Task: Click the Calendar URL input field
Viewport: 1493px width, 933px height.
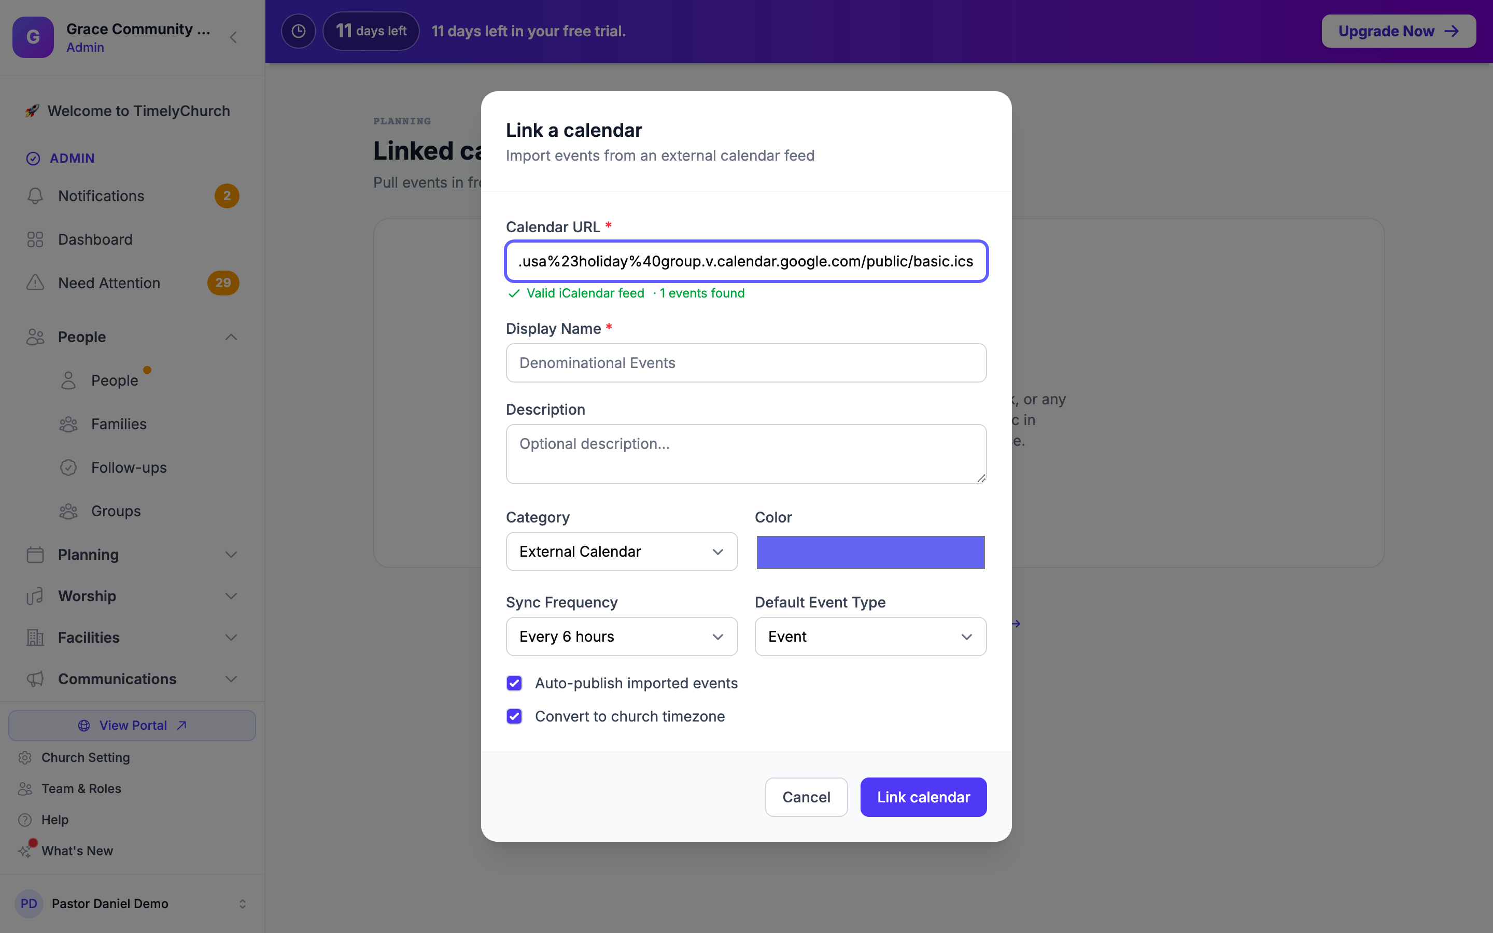Action: (x=746, y=261)
